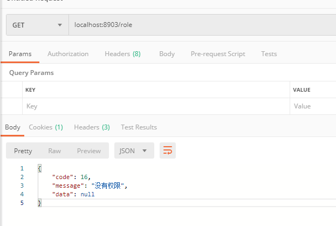This screenshot has width=336, height=226.
Task: Select the response Body tab
Action: [12, 127]
